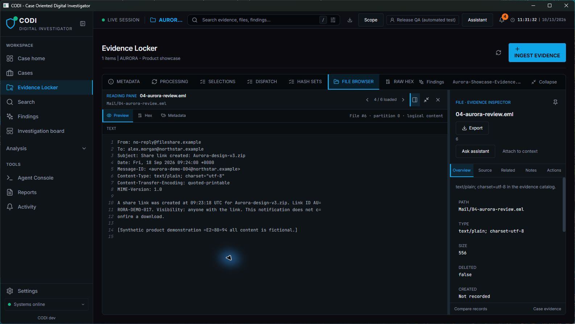Screen dimensions: 575x324
Task: Click the size value 556
Action: [x=462, y=253]
